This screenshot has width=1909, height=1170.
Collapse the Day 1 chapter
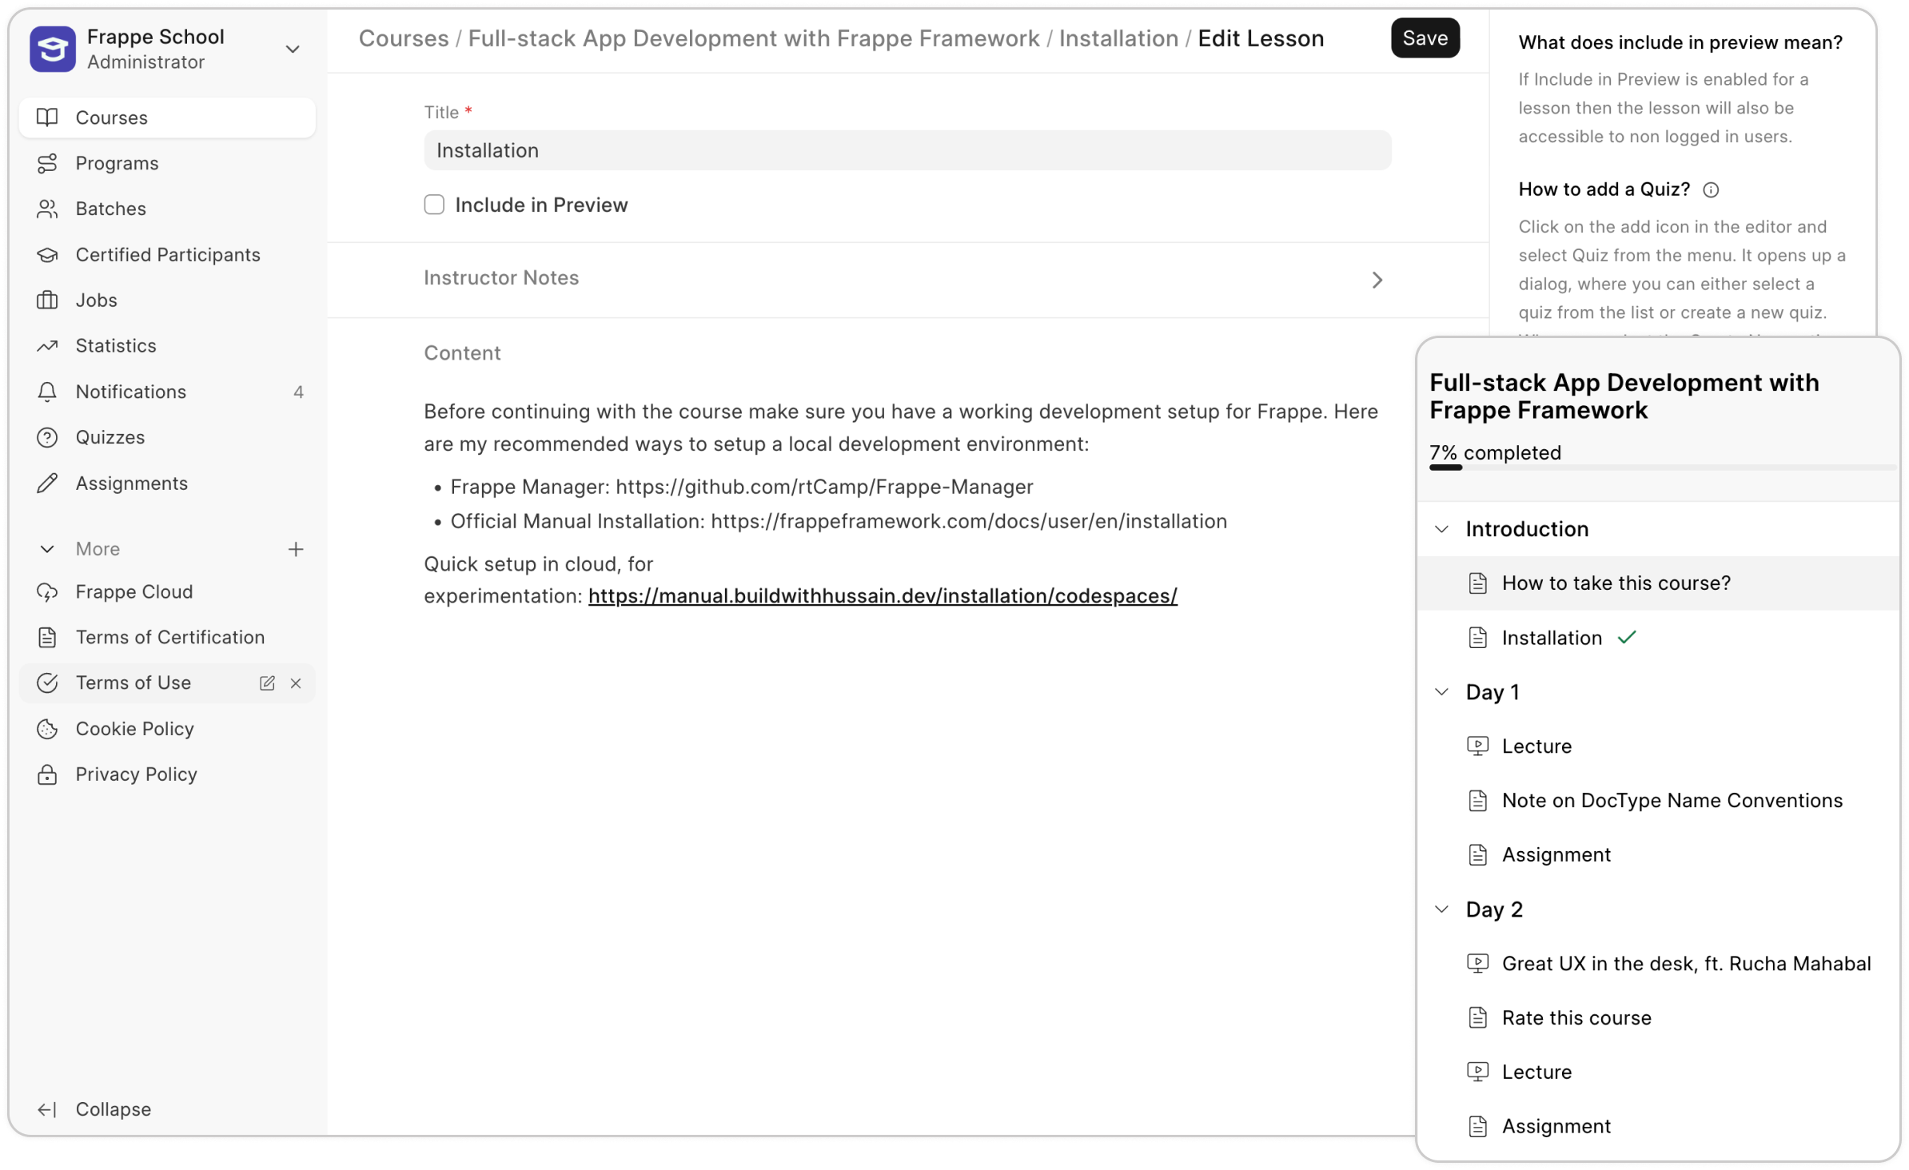coord(1441,692)
